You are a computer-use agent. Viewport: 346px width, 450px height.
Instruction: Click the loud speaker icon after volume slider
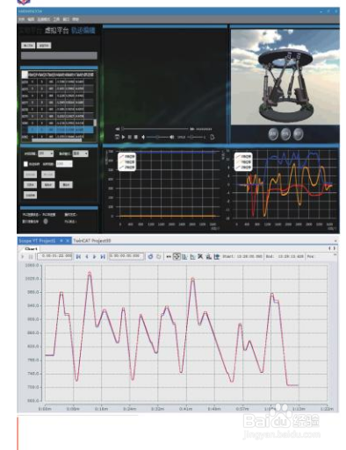[172, 137]
